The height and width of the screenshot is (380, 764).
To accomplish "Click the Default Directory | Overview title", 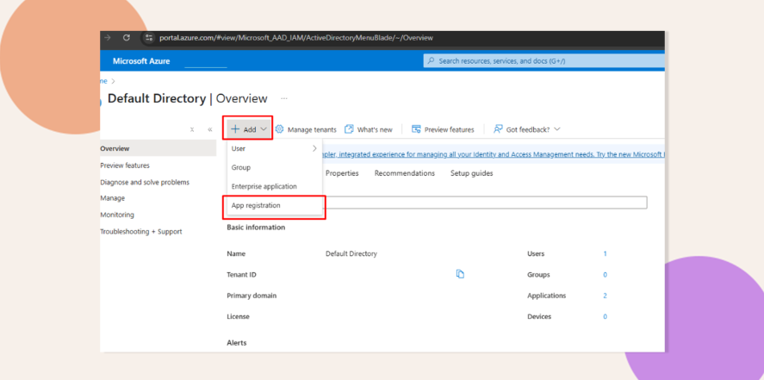I will click(187, 98).
